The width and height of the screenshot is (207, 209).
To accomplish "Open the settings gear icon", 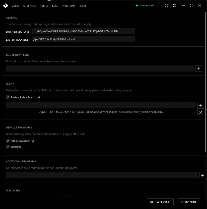I will pos(174,6).
